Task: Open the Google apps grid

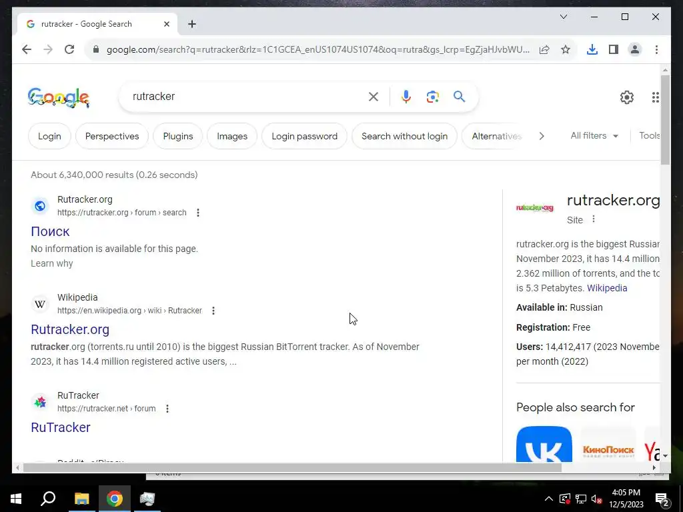Action: coord(655,97)
